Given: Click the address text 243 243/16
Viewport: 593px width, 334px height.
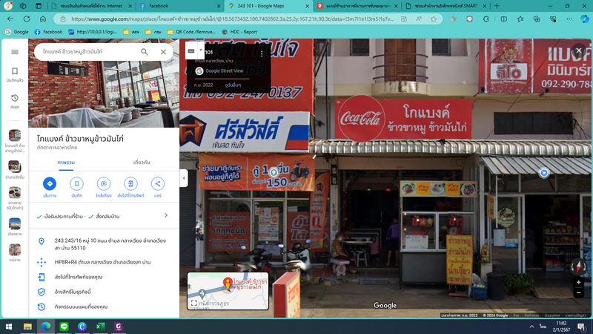Looking at the screenshot, I should point(110,244).
